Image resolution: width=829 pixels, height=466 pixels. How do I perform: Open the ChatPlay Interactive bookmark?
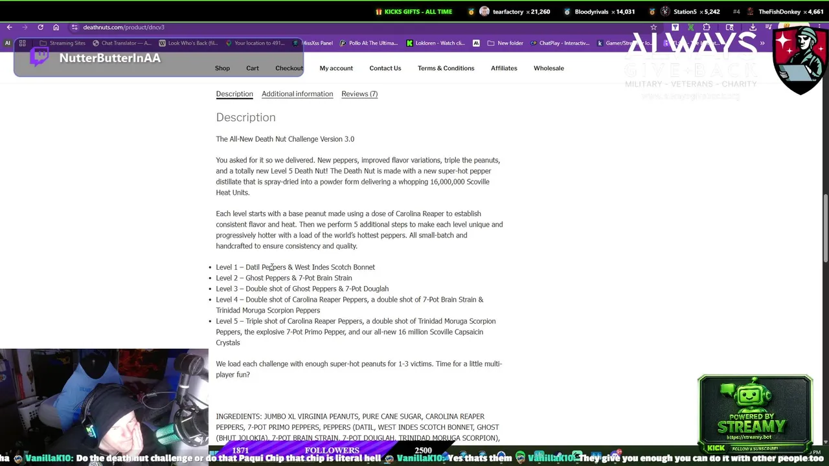[560, 43]
